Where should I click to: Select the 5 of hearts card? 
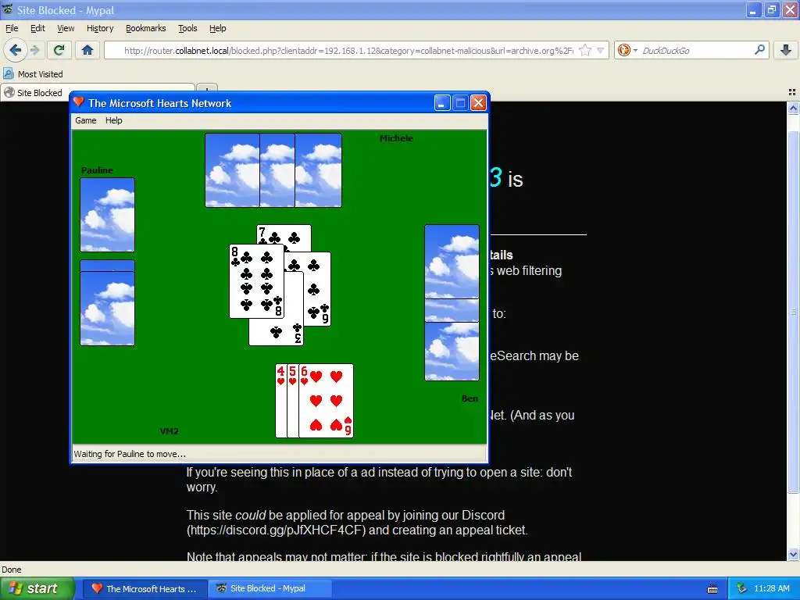(x=292, y=401)
